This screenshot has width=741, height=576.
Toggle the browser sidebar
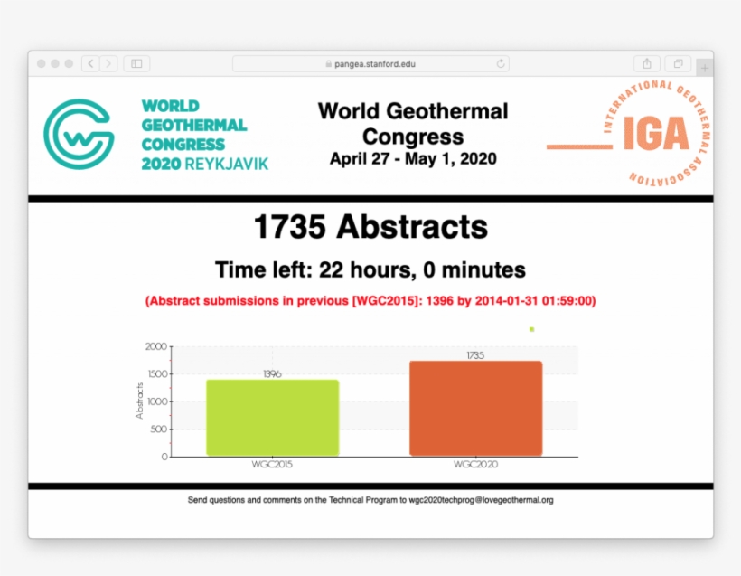(136, 63)
